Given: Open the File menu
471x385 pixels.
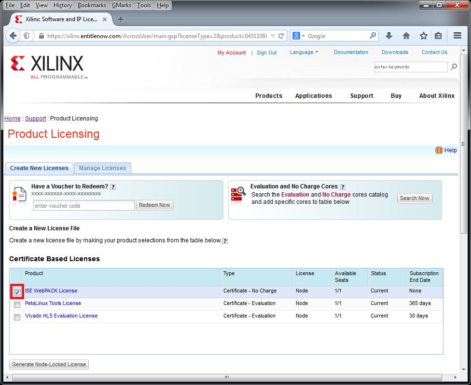Looking at the screenshot, I should tap(10, 5).
